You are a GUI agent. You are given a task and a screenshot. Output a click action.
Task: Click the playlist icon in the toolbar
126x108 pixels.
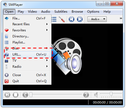(x=54, y=19)
